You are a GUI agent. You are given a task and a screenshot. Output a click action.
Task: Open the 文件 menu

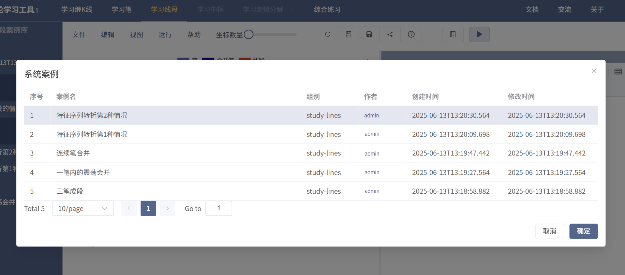(79, 35)
